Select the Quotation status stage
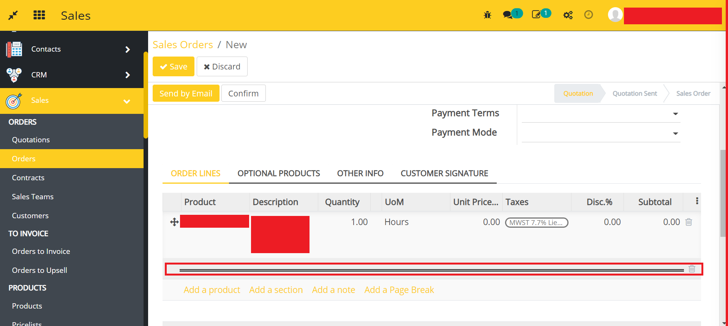The height and width of the screenshot is (326, 728). point(578,93)
